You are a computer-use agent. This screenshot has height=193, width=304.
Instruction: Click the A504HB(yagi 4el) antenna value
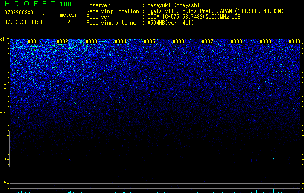pyautogui.click(x=171, y=23)
